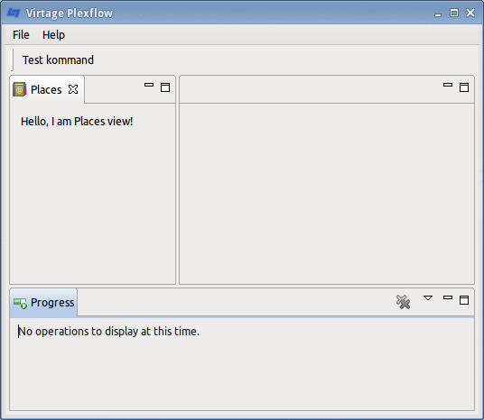
Task: Minimize the Places view panel
Action: (149, 85)
